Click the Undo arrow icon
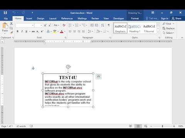Image resolution: width=185 pixels, height=138 pixels. click(14, 13)
